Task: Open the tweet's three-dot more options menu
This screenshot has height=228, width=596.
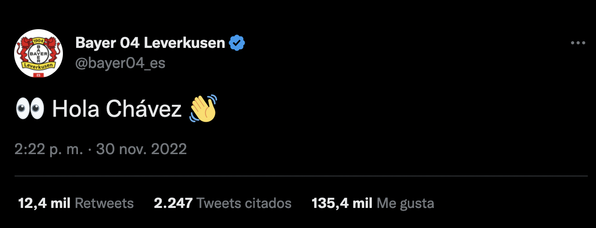Action: click(x=578, y=43)
